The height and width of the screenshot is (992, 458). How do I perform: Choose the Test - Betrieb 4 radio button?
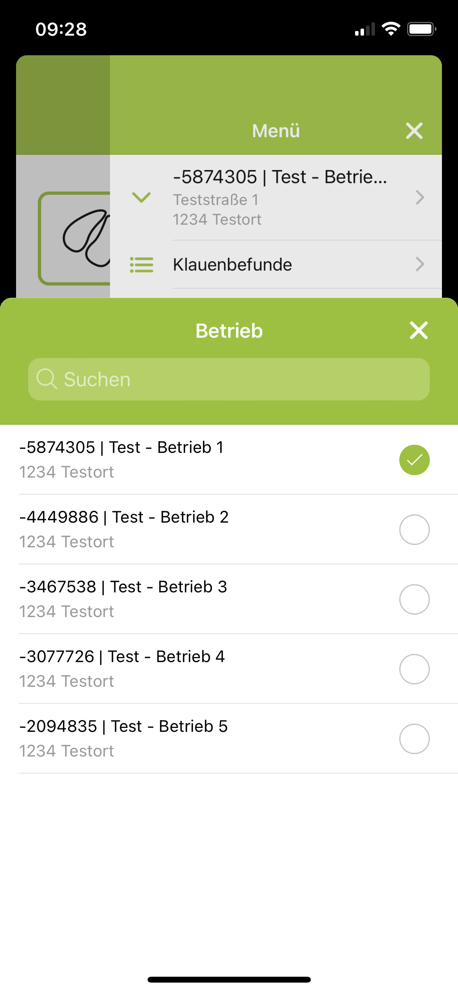[414, 669]
